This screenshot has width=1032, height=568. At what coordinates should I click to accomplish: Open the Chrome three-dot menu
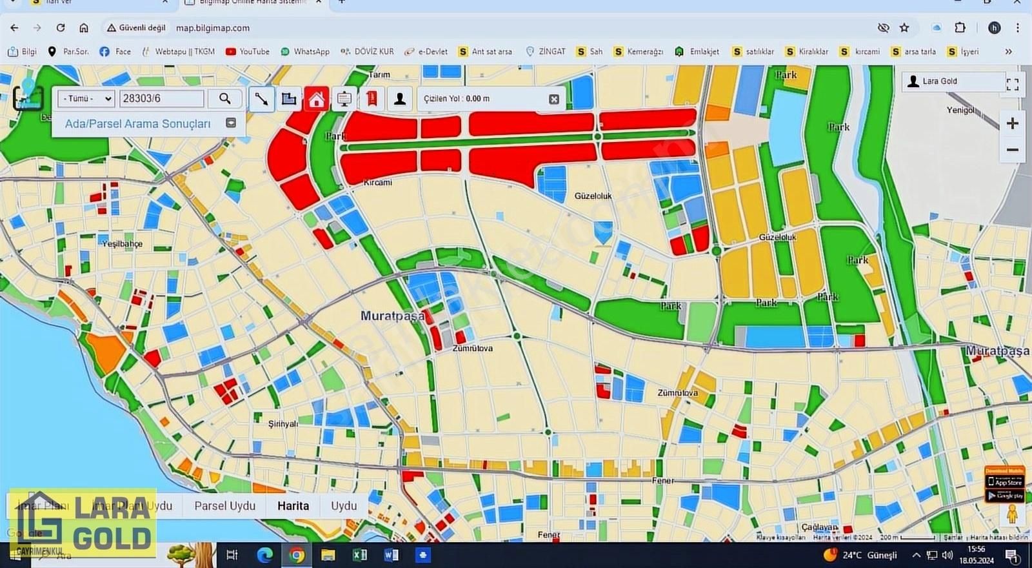[x=1018, y=28]
